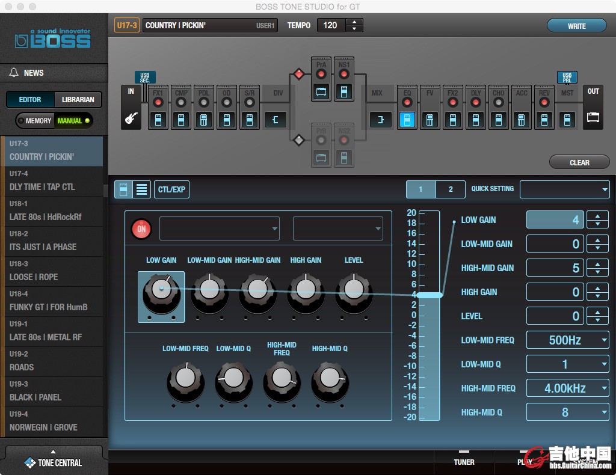Image resolution: width=616 pixels, height=475 pixels.
Task: Switch to the LIBRARIAN tab
Action: pos(78,100)
